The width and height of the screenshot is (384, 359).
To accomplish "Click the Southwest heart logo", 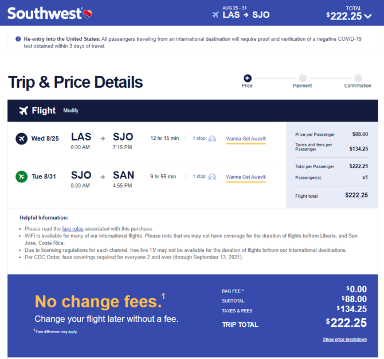I will pos(87,14).
